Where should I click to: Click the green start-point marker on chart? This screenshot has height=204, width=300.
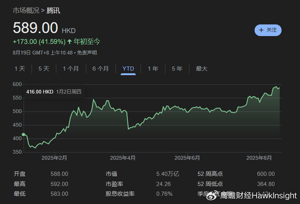pyautogui.click(x=24, y=134)
